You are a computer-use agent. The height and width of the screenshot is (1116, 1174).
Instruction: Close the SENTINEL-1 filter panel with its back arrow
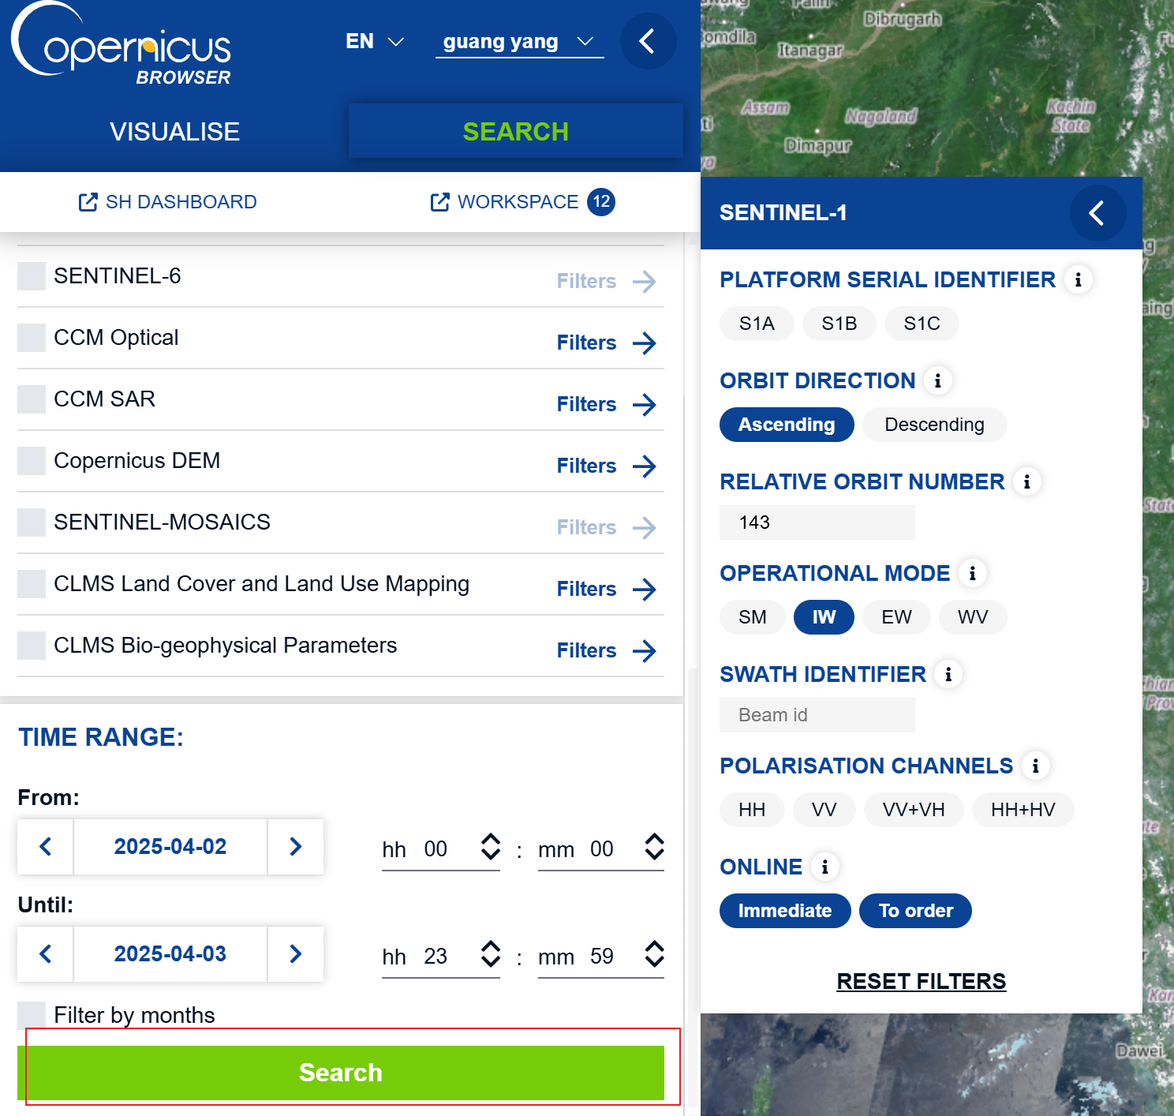click(x=1097, y=213)
